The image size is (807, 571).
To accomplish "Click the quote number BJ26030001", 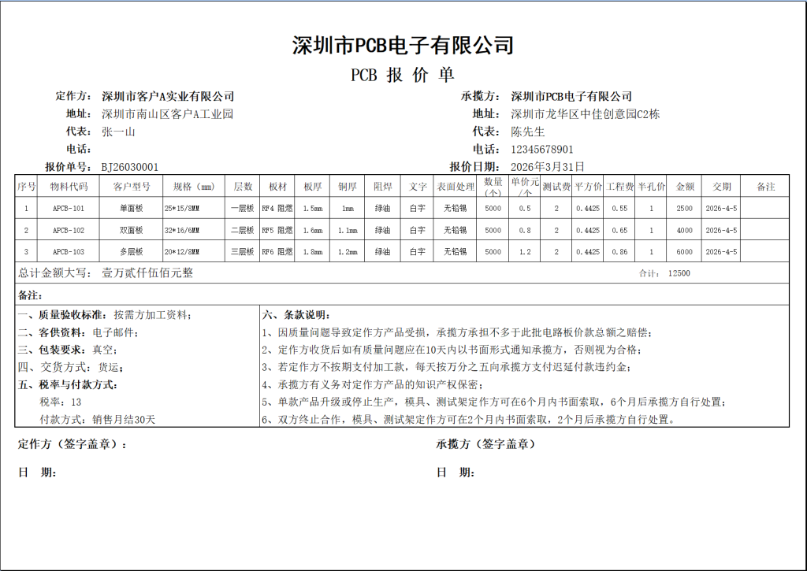I will 130,167.
